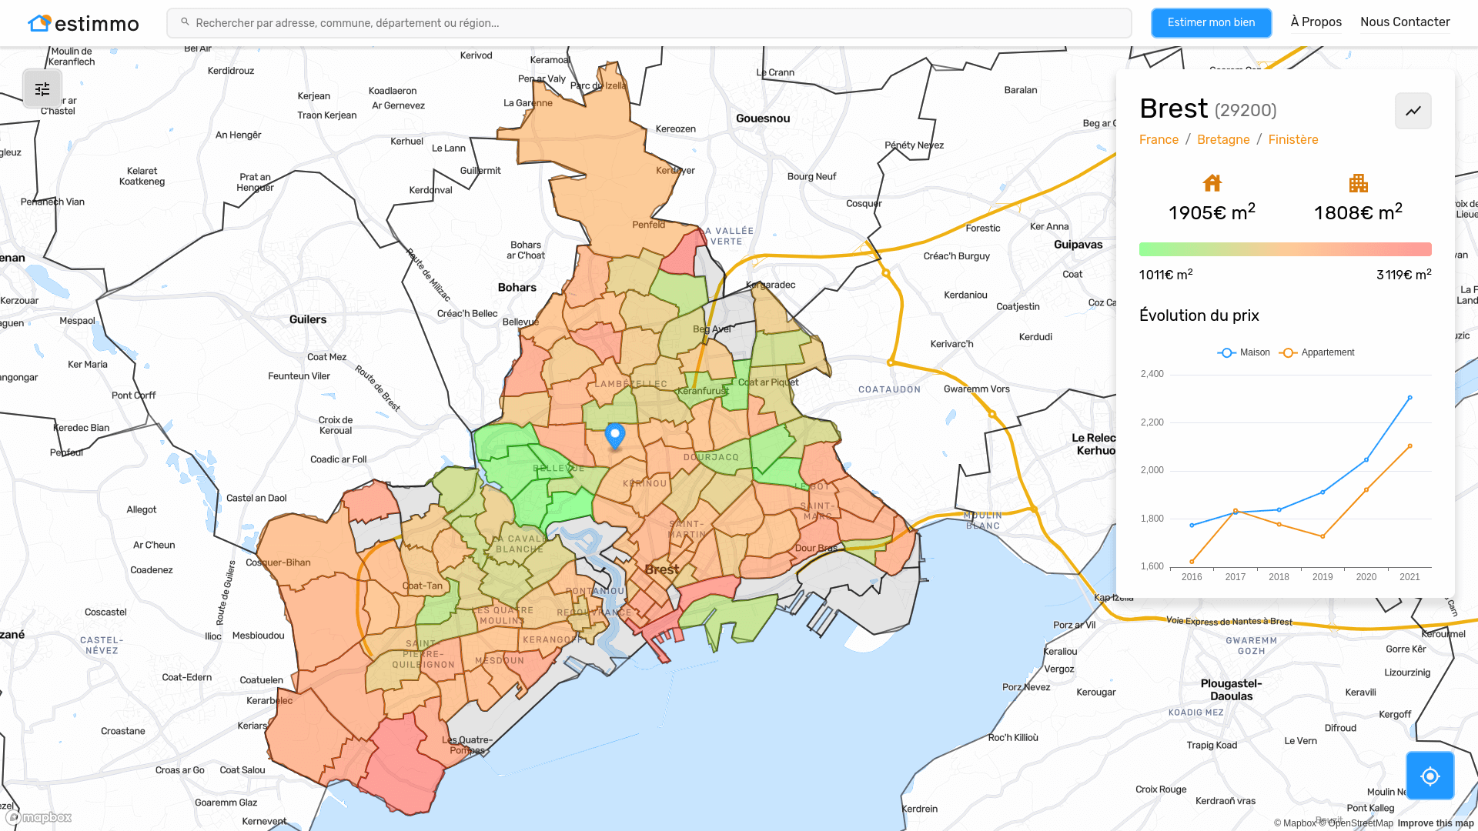Focus the address search field
The height and width of the screenshot is (831, 1478).
coord(649,23)
